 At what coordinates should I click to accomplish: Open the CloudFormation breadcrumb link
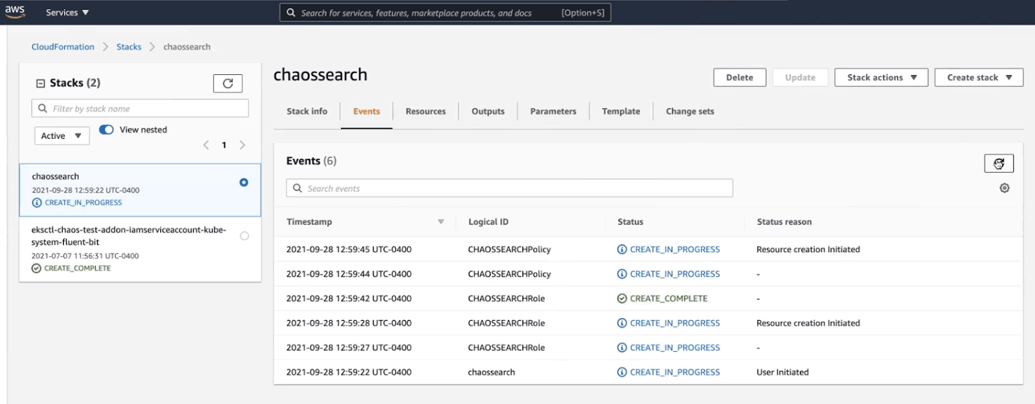(x=63, y=47)
